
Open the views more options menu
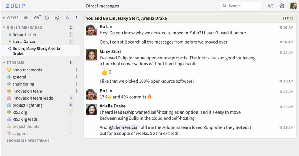76,18
